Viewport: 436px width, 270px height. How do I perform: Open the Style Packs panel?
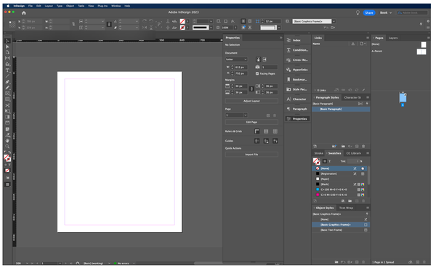(x=297, y=89)
